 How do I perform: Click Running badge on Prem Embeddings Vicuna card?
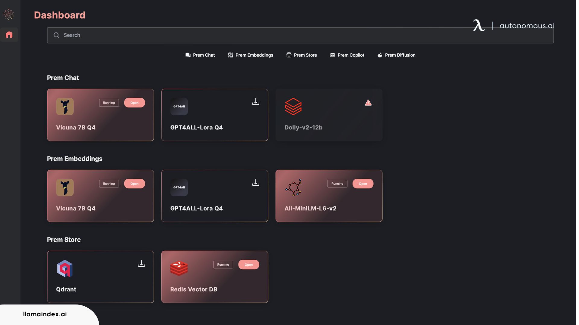click(x=109, y=184)
